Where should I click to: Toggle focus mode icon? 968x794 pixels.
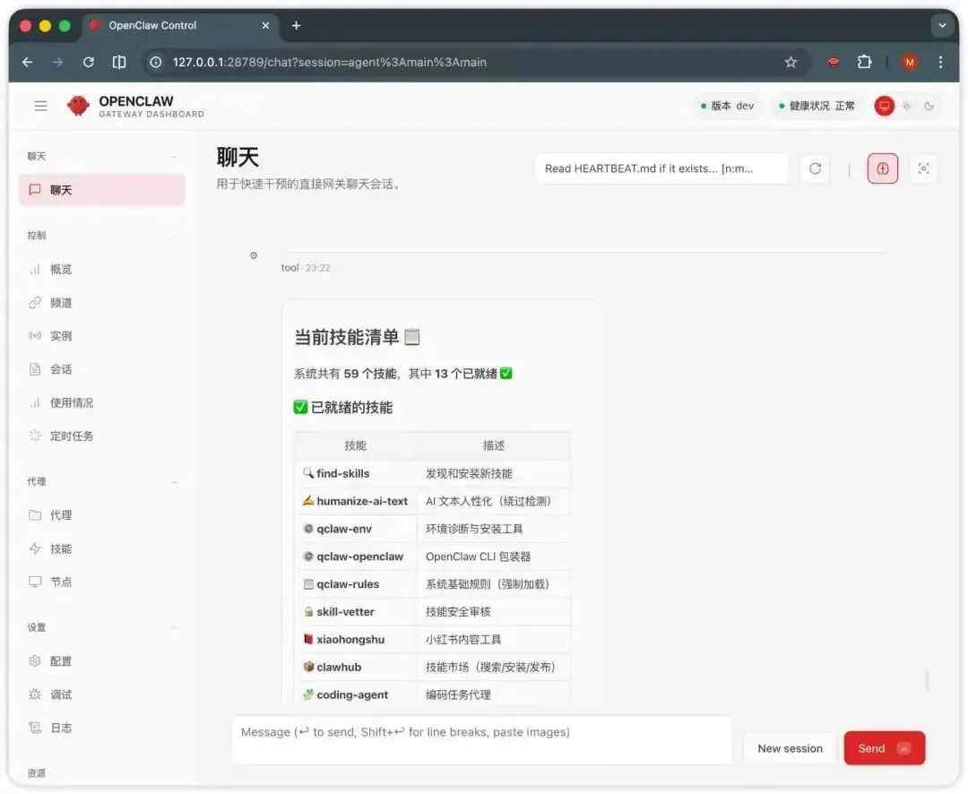[923, 168]
